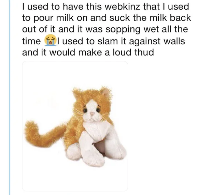Click the plush cat's pink nose
Viewport: 198px width, 195px height.
click(92, 114)
